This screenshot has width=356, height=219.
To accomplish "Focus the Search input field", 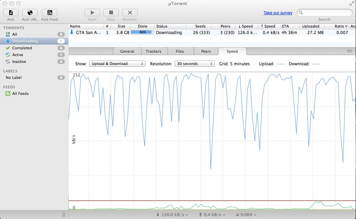I will pyautogui.click(x=325, y=13).
